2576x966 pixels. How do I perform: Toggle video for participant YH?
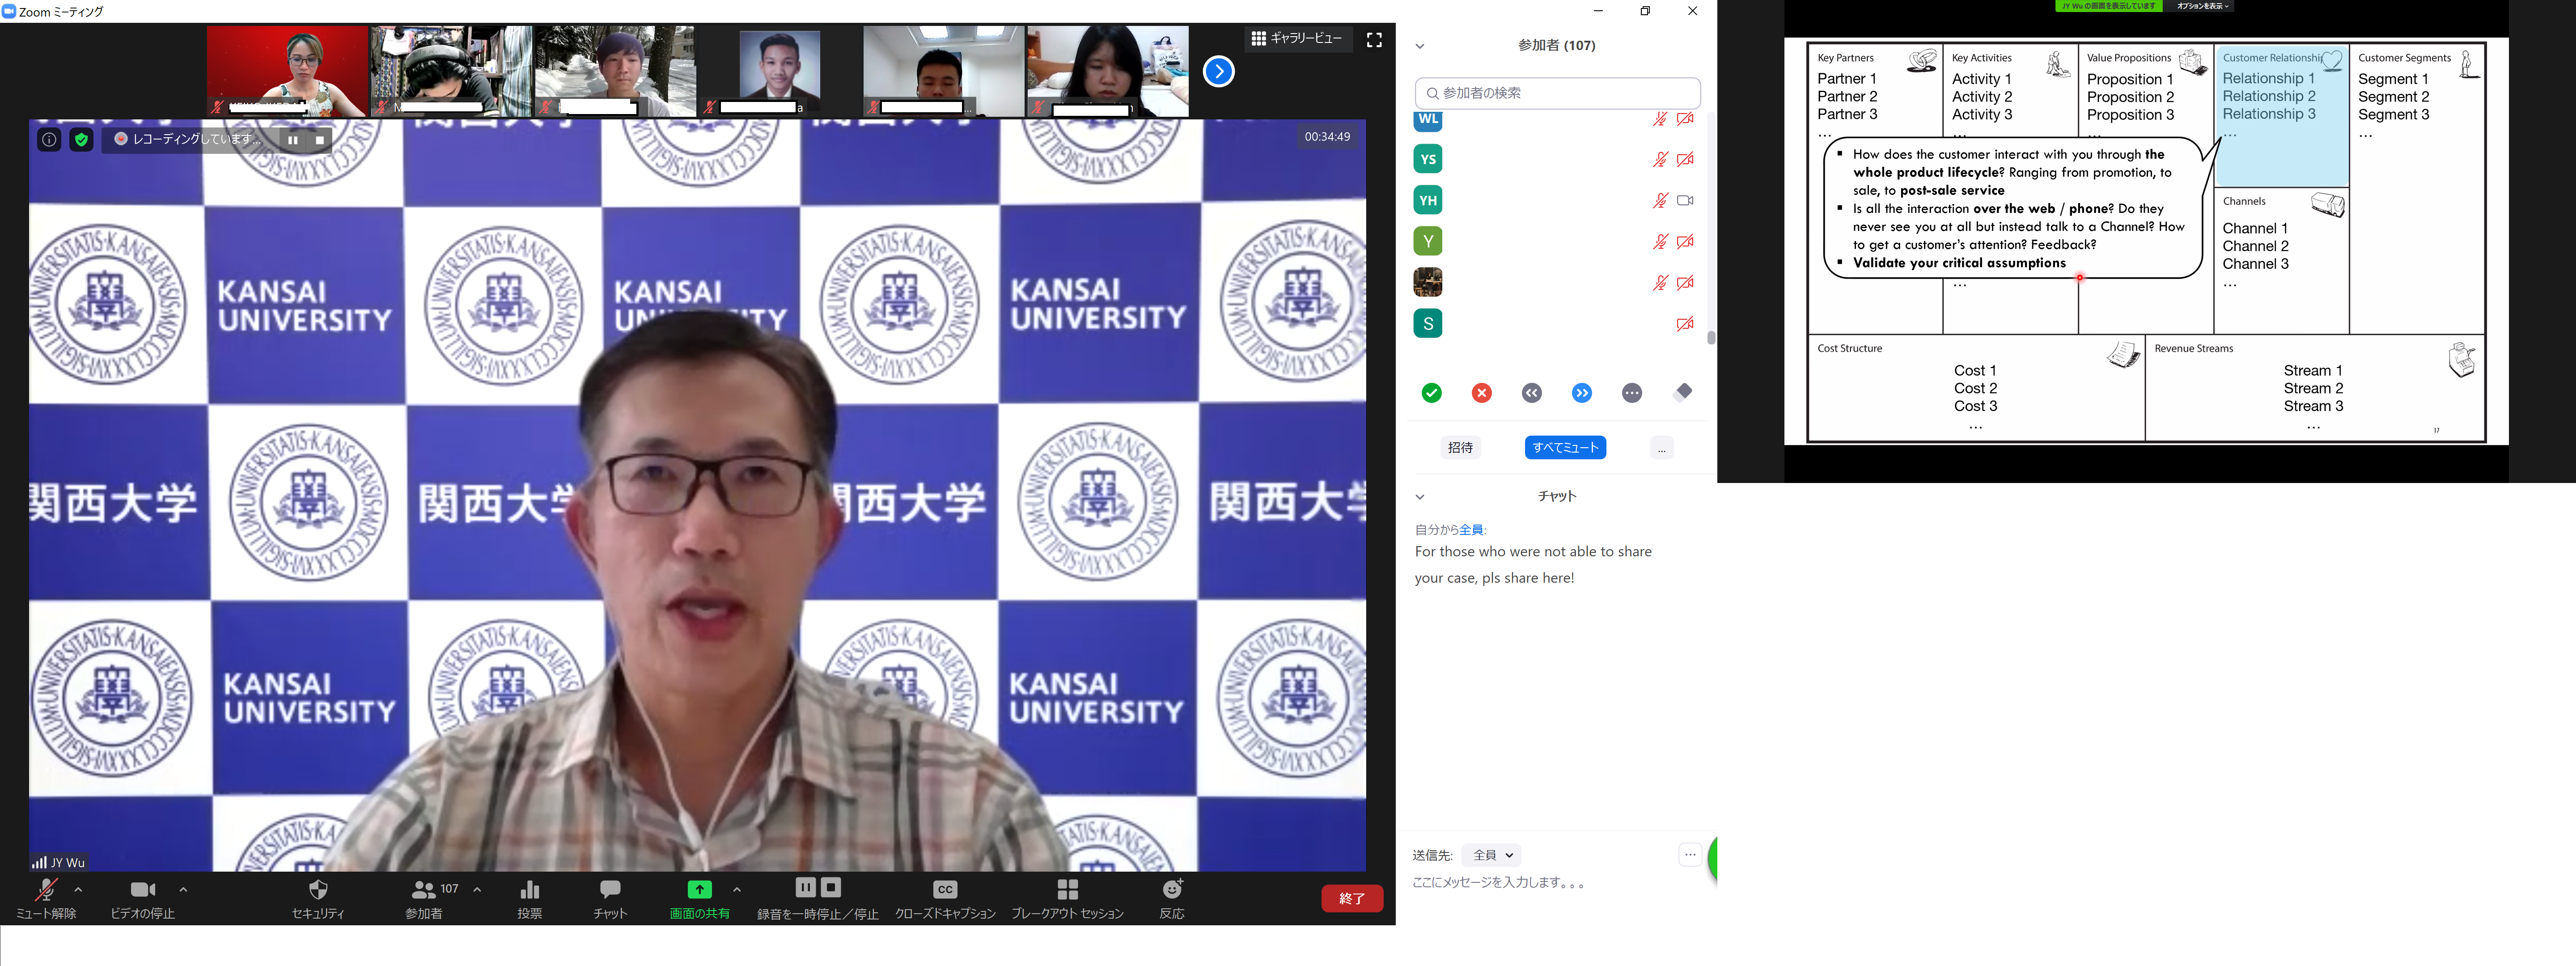(1685, 200)
